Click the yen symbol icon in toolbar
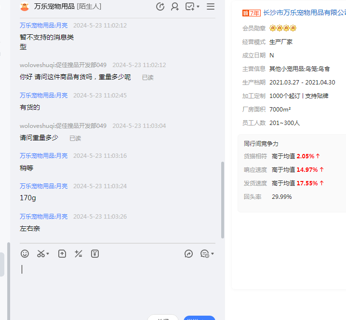 tap(95, 253)
